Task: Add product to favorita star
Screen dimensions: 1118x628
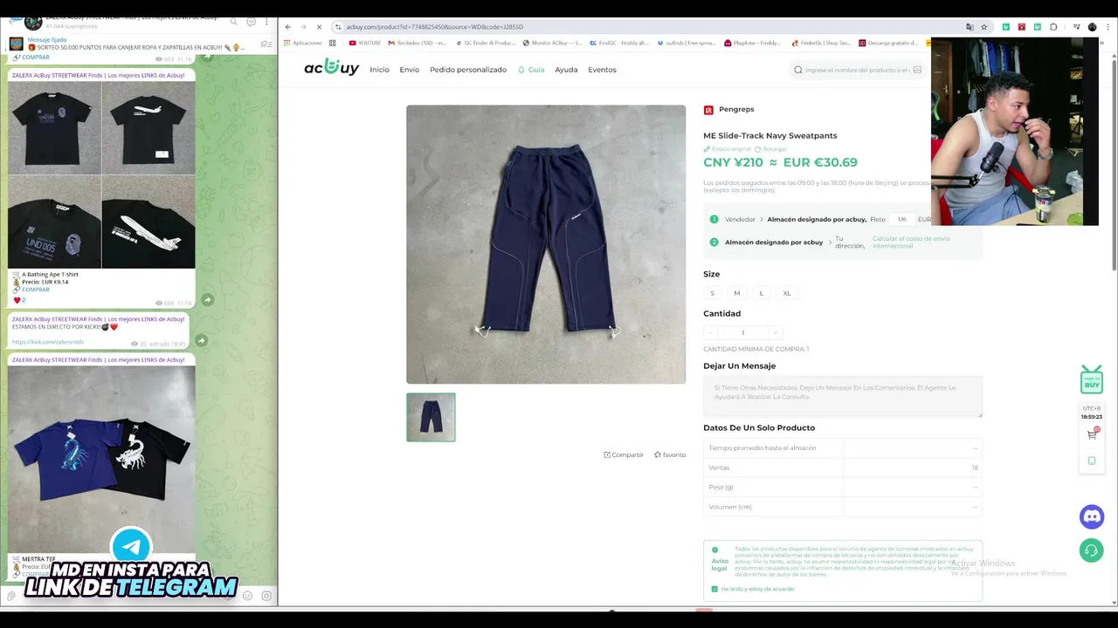Action: click(658, 454)
